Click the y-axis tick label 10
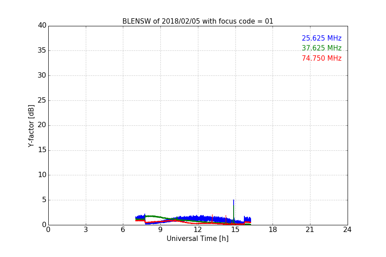This screenshot has height=257, width=386. (x=42, y=175)
